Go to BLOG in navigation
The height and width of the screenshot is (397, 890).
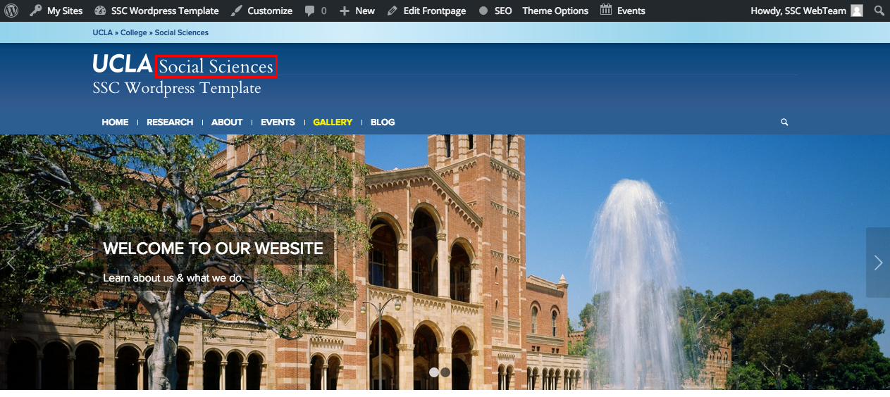coord(383,122)
